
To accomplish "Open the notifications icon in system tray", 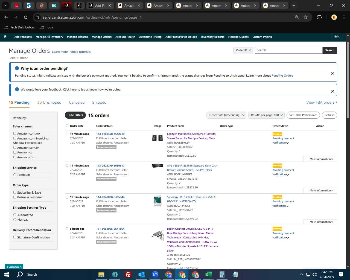I will tap(341, 275).
